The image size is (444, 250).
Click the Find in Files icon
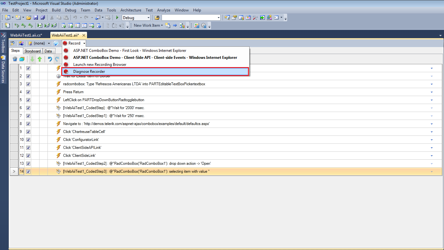(x=157, y=17)
